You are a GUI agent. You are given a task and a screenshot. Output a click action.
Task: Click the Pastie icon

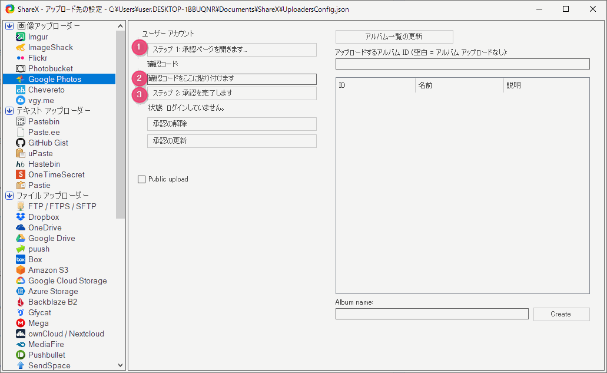coord(21,185)
